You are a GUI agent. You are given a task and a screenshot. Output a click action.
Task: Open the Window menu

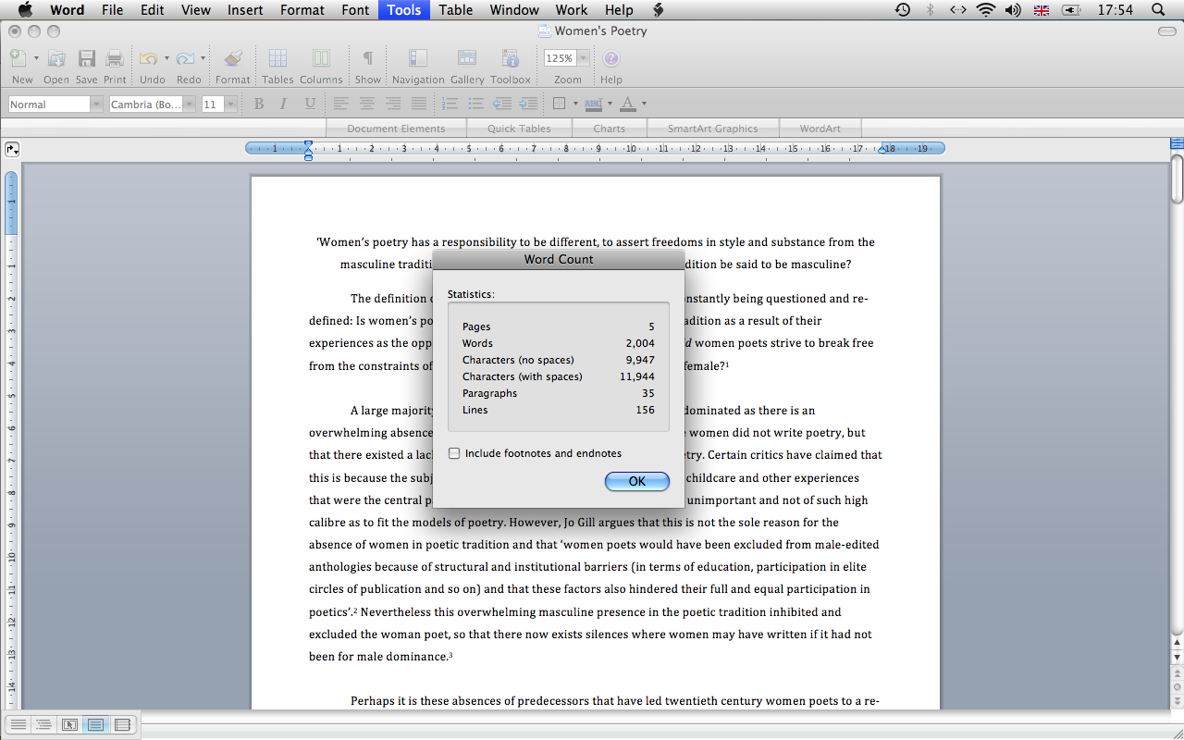click(x=514, y=10)
